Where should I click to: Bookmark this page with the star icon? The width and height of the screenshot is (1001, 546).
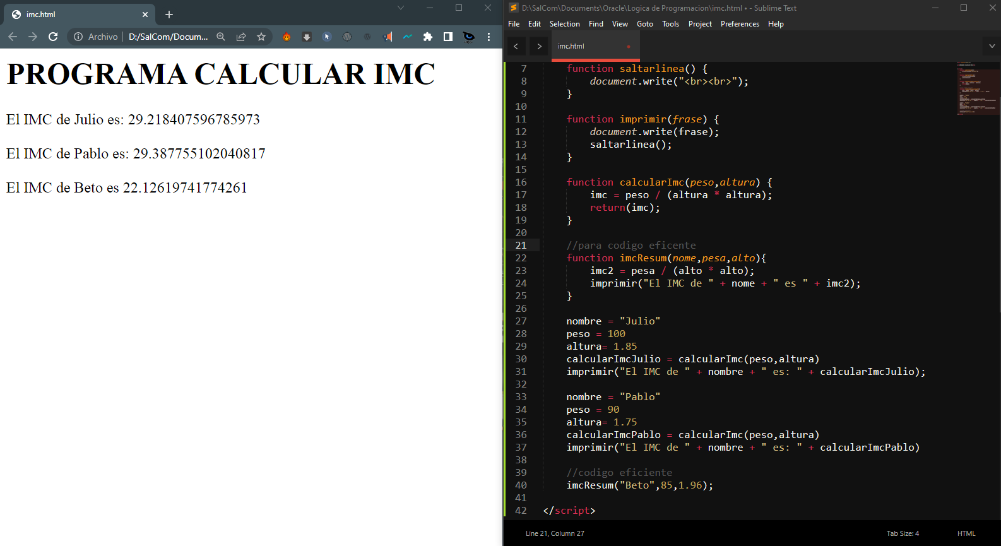pyautogui.click(x=261, y=37)
